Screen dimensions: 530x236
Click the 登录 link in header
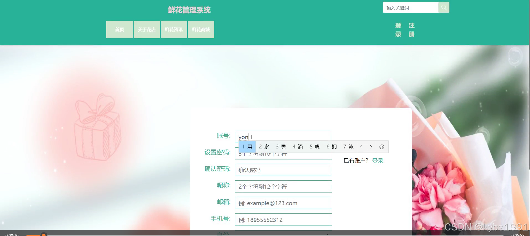click(x=398, y=30)
